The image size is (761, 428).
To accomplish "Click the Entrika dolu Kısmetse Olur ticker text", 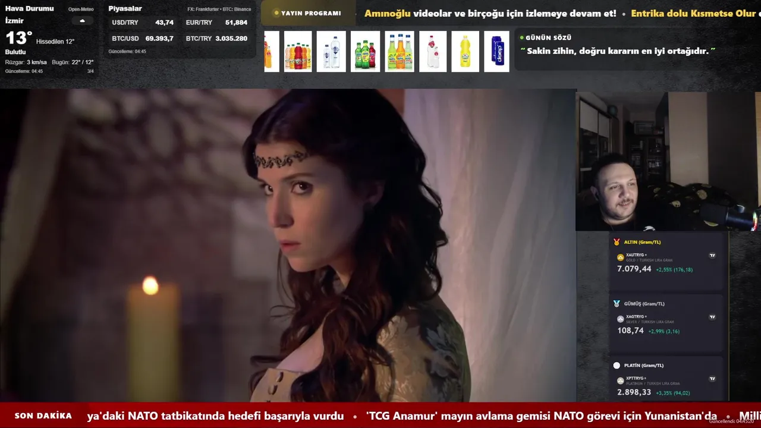I will pos(693,14).
